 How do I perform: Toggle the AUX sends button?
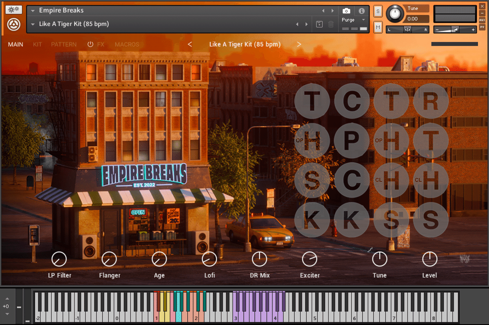click(482, 20)
